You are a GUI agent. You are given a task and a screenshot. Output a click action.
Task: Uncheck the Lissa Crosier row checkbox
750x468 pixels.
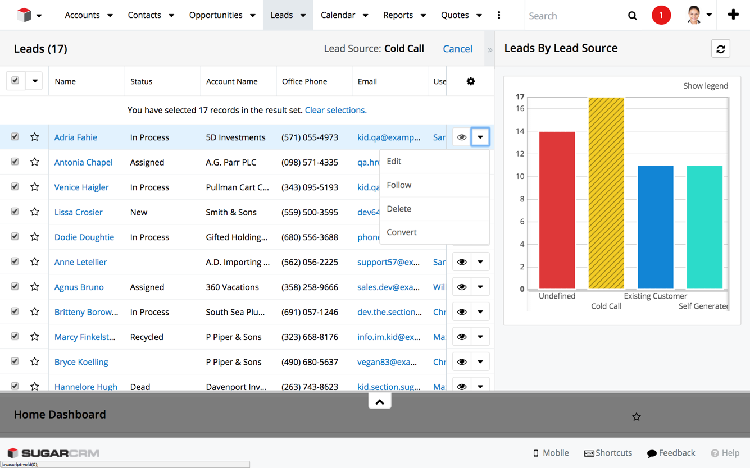[15, 212]
